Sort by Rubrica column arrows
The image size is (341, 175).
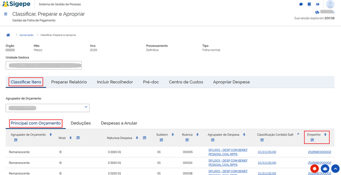coord(197,135)
